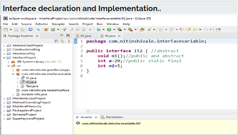
Task: Collapse the src folder node
Action: pos(9,66)
